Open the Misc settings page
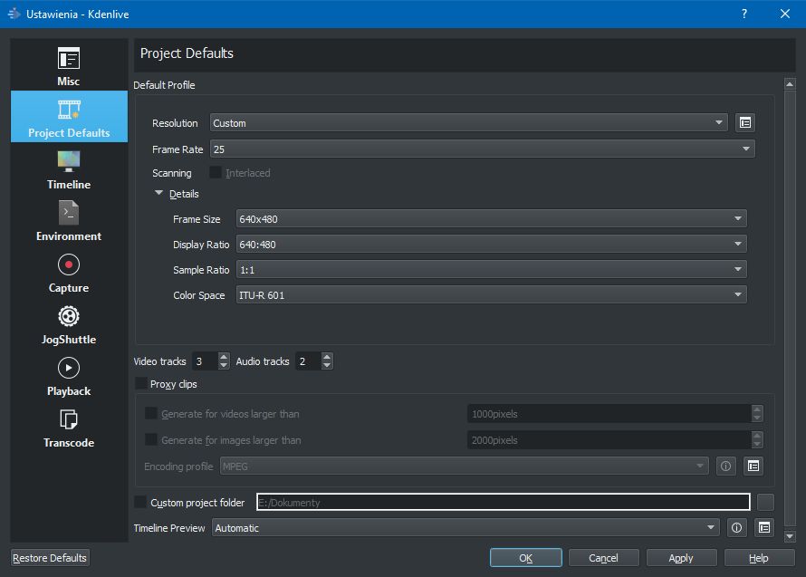 (69, 65)
